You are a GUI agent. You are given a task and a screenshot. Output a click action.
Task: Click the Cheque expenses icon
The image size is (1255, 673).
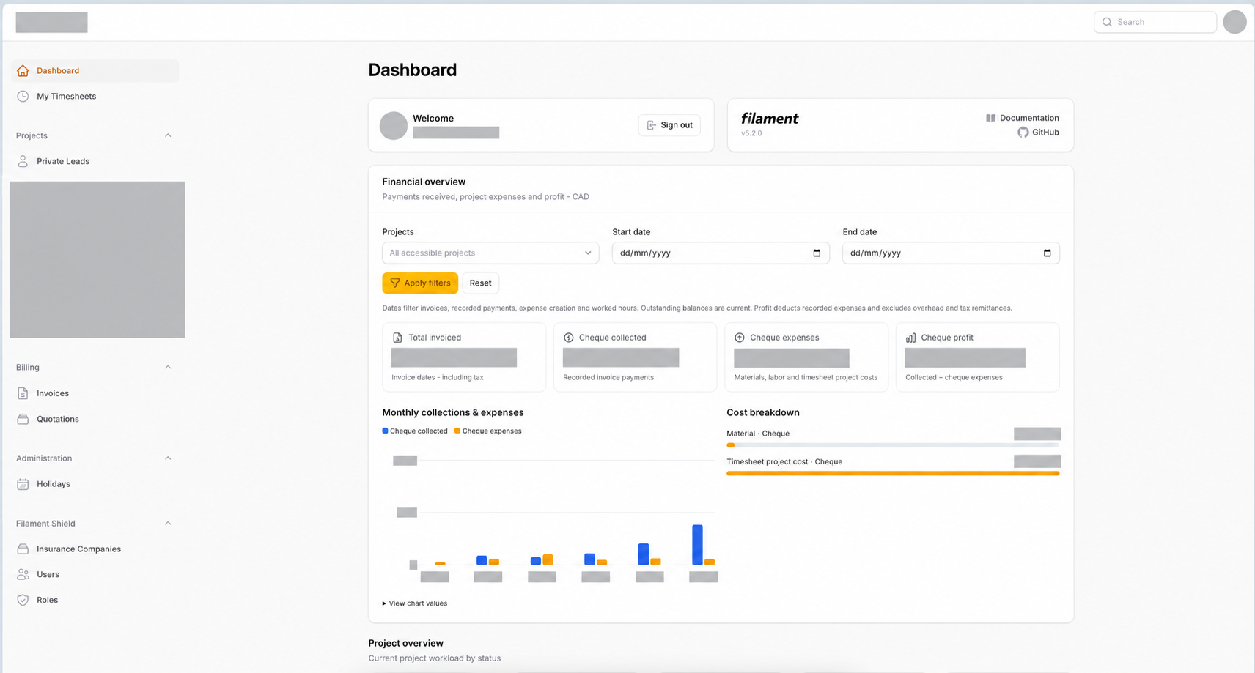click(739, 338)
